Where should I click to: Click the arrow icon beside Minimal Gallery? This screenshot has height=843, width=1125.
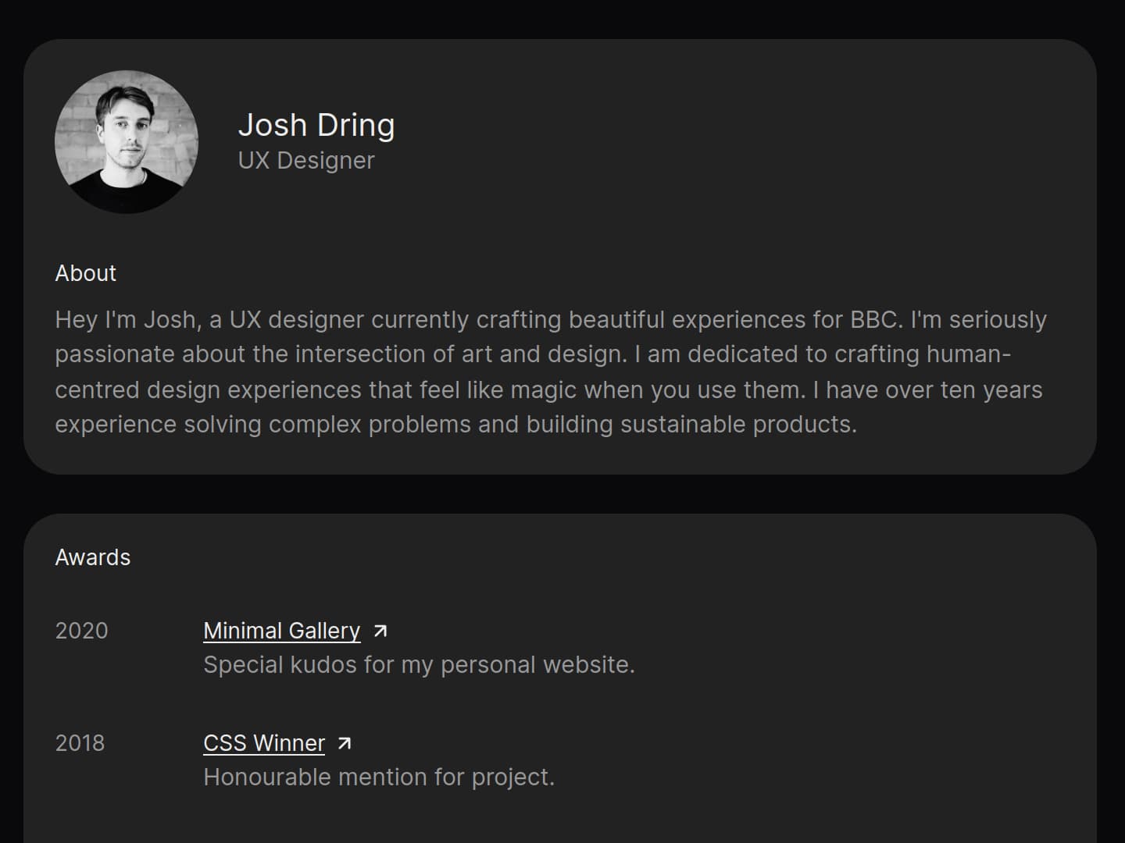click(x=380, y=631)
